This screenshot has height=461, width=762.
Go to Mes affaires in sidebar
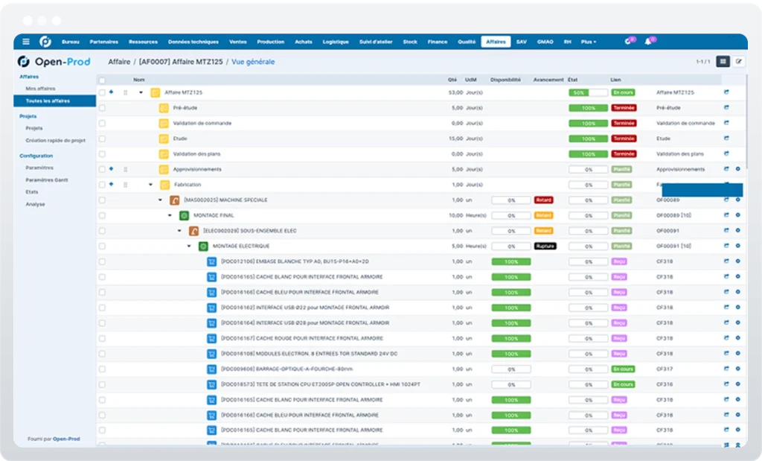[x=40, y=89]
